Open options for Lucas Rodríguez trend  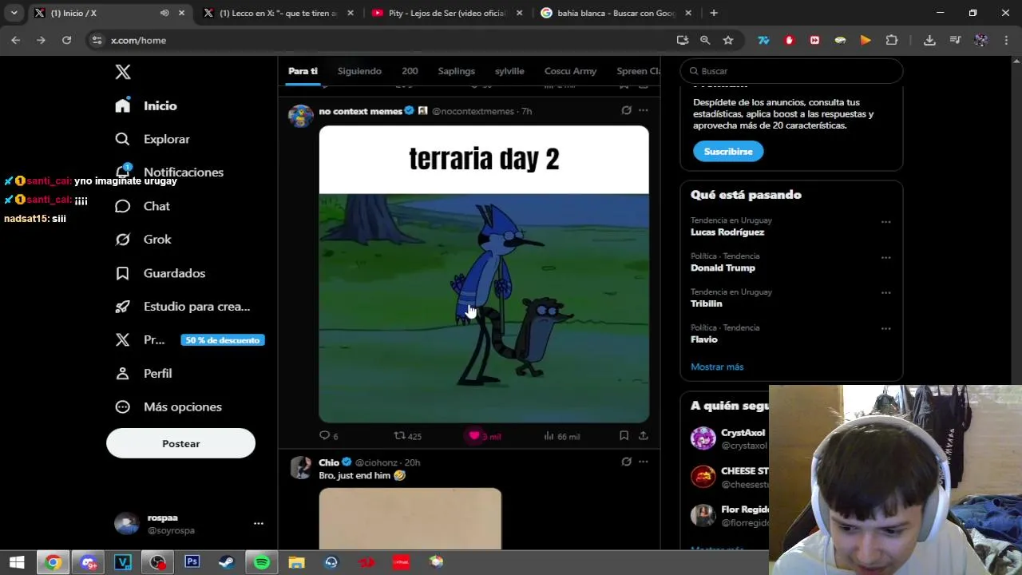pos(885,222)
